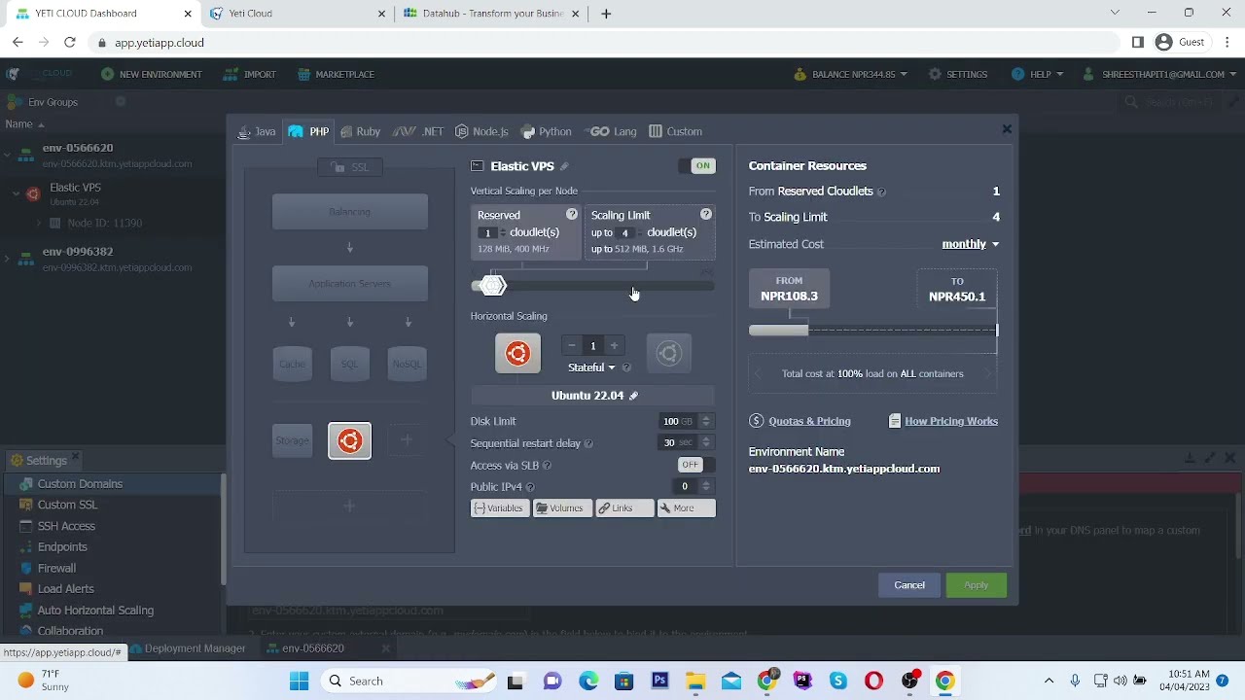Open the Import menu item
The width and height of the screenshot is (1245, 700).
click(x=251, y=74)
